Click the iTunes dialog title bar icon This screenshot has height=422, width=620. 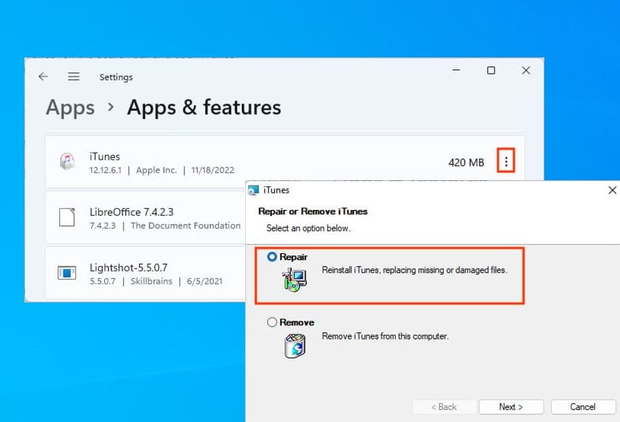coord(253,190)
